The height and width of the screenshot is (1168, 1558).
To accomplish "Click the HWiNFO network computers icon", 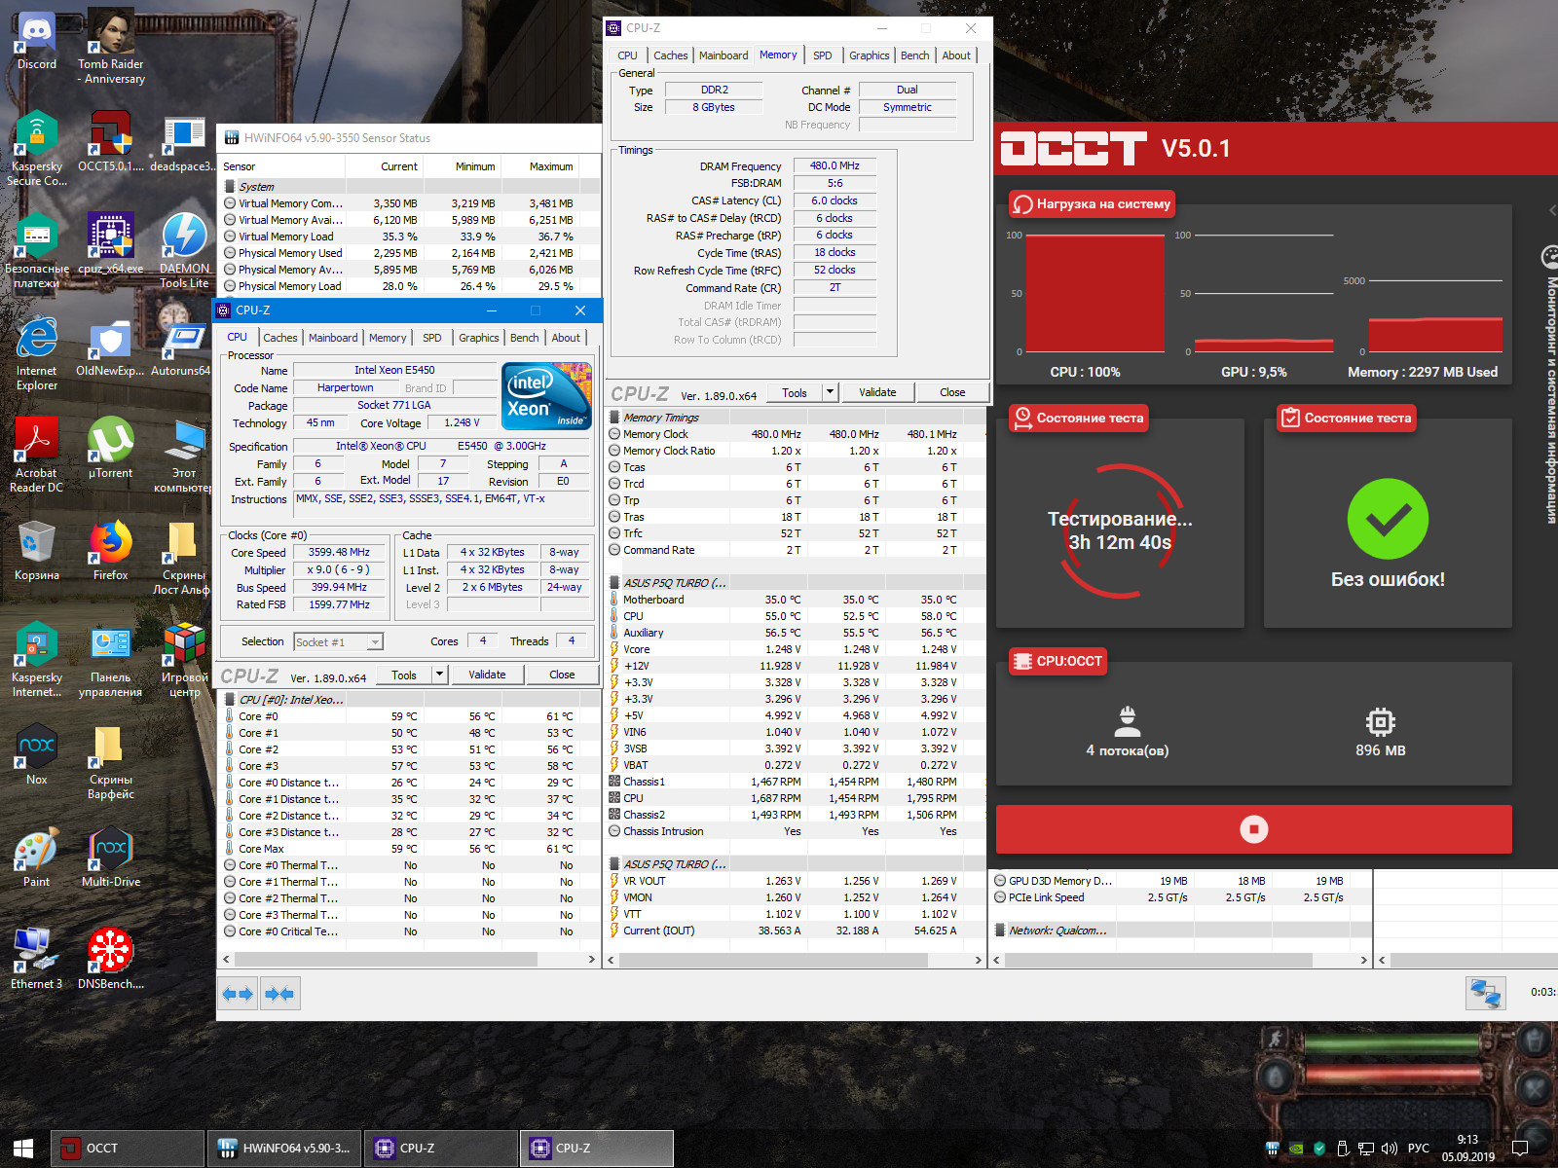I will [1486, 993].
